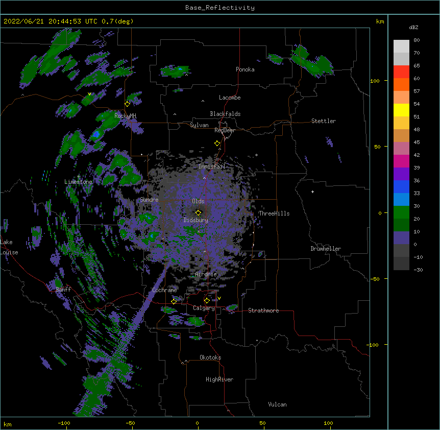Click the Ponoka city label
Image resolution: width=440 pixels, height=430 pixels.
tap(245, 69)
